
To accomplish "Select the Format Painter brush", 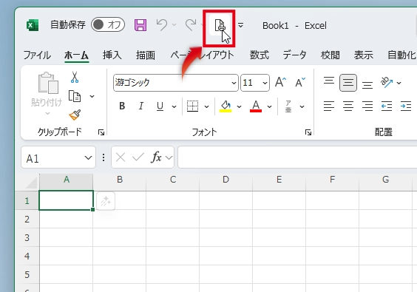I will tap(75, 115).
